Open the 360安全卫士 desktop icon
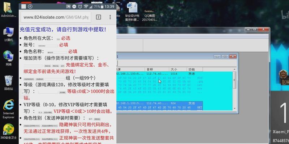Screen dimensions: 289x144 8,131
